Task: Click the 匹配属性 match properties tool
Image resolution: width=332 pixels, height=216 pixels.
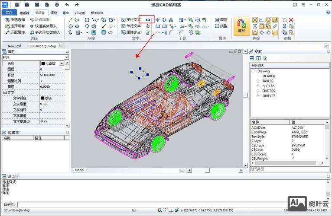Action: (x=15, y=32)
